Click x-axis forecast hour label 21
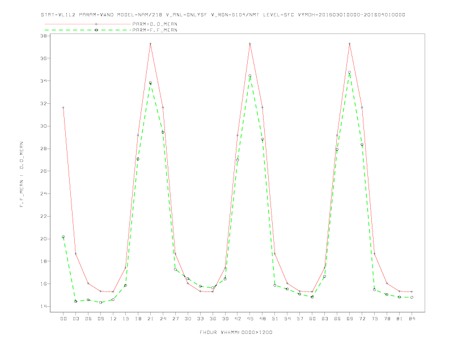Image resolution: width=449 pixels, height=347 pixels. 150,319
